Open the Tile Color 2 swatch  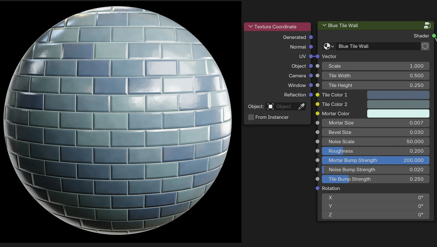(x=398, y=104)
